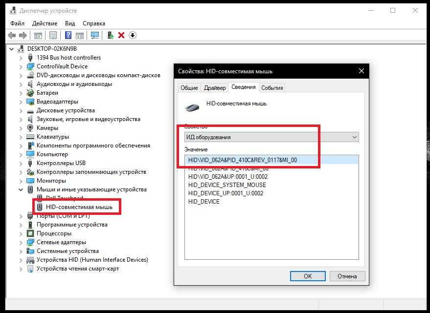Viewport: 430px width, 313px height.
Task: Click the smart-card readers category icon
Action: point(30,269)
